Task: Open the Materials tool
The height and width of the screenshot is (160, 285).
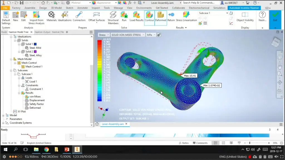Action: (x=51, y=16)
